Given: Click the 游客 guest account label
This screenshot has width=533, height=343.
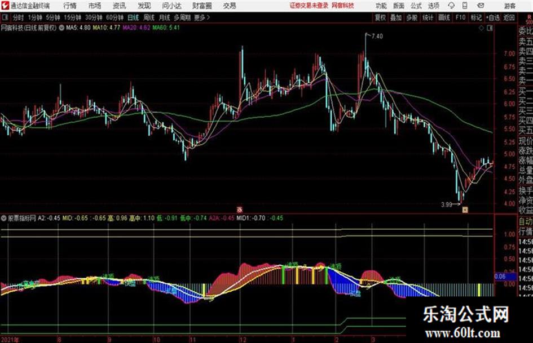Looking at the screenshot, I should click(509, 6).
